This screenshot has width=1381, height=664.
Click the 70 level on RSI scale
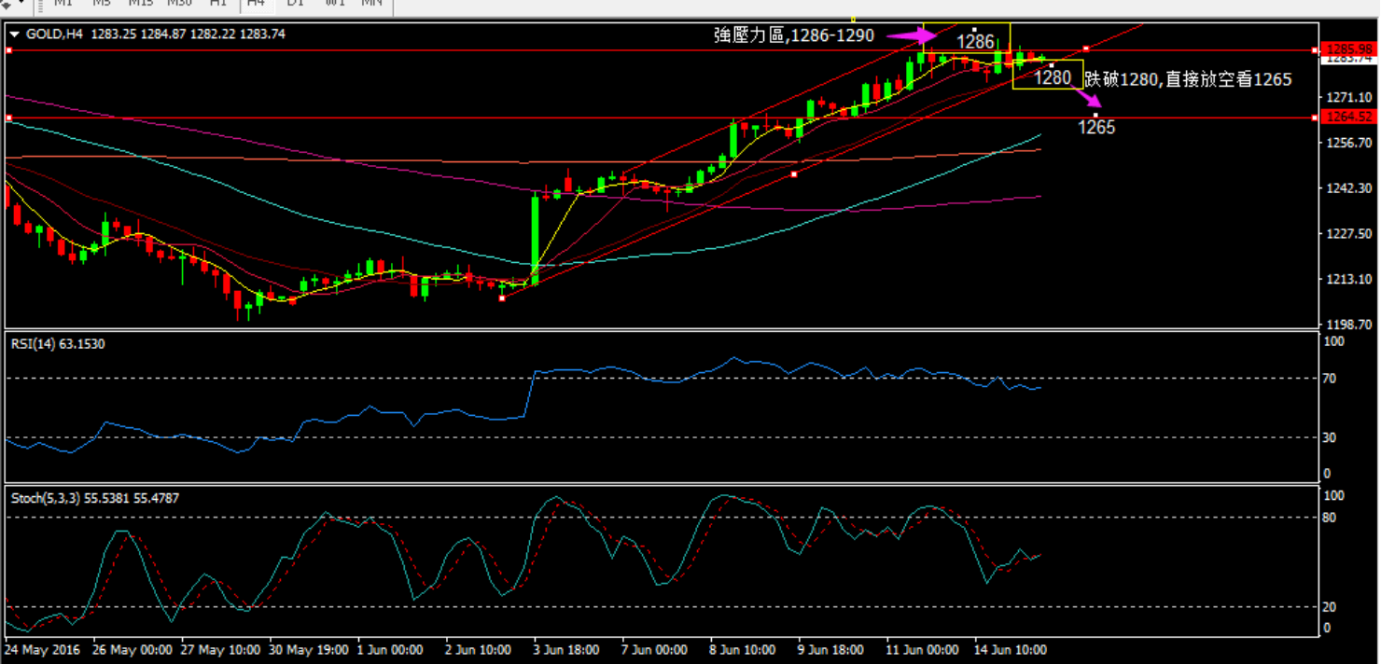(1329, 379)
